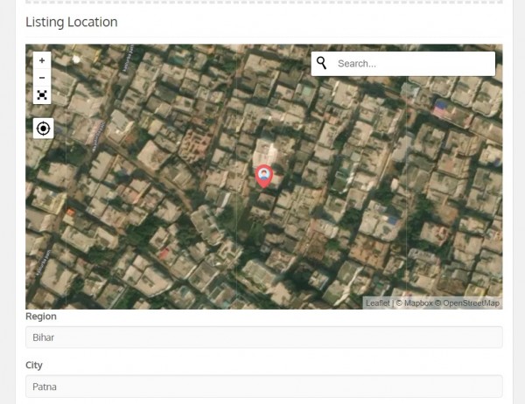
Task: Focus the map Search... field
Action: point(411,64)
